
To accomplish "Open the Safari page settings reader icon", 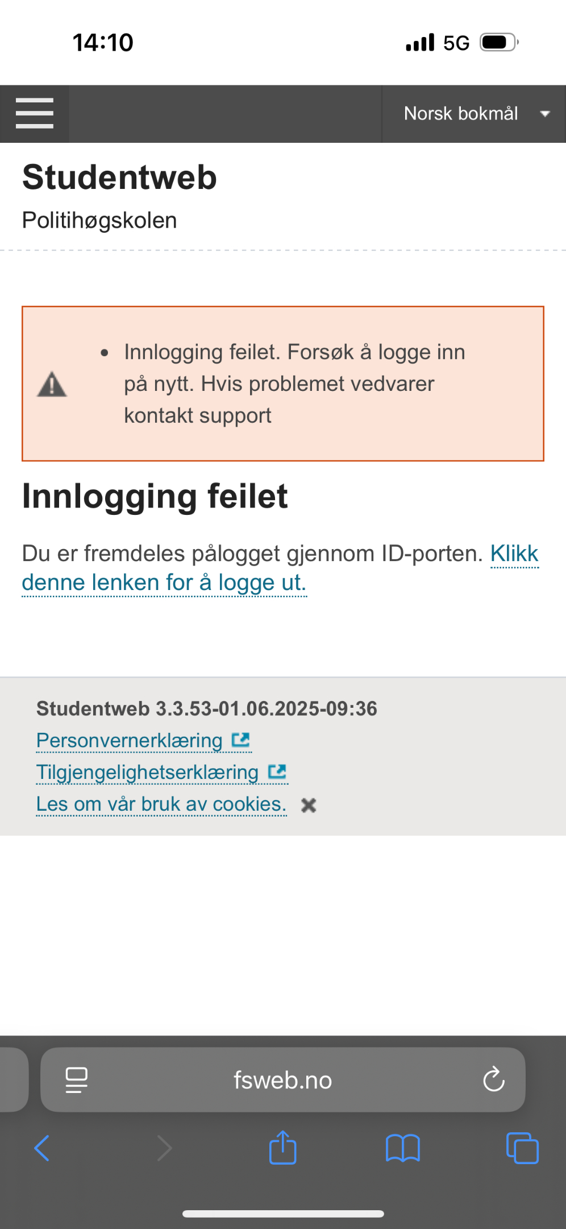I will (77, 1080).
